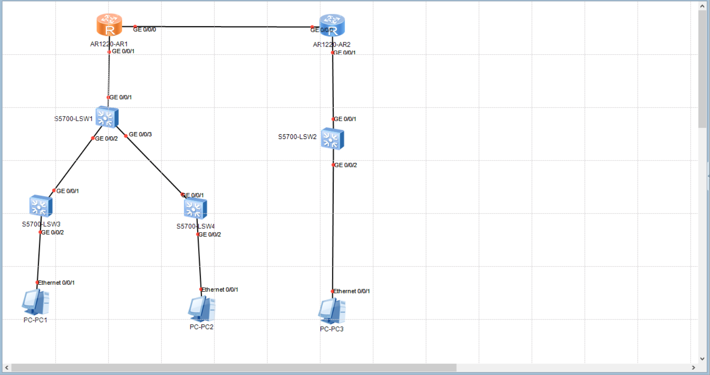Click LSW4's GE 0/0/1 port label
This screenshot has height=375, width=710.
[193, 195]
